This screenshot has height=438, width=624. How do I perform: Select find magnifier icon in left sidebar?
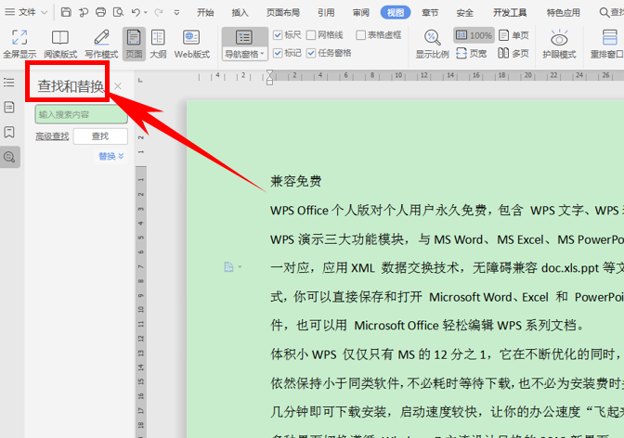coord(9,157)
